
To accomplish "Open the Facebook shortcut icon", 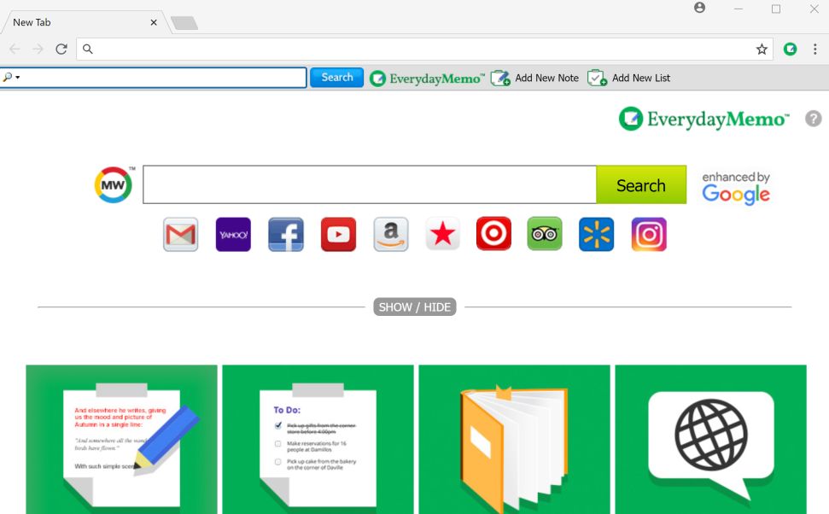I will (x=286, y=233).
